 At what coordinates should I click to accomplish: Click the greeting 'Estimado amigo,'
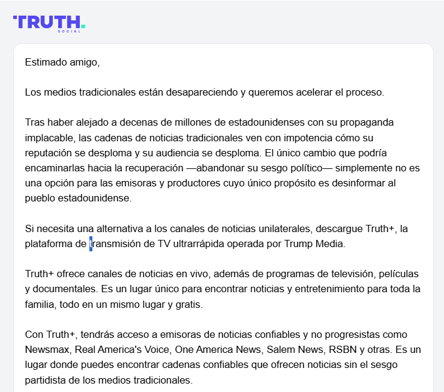pyautogui.click(x=62, y=62)
